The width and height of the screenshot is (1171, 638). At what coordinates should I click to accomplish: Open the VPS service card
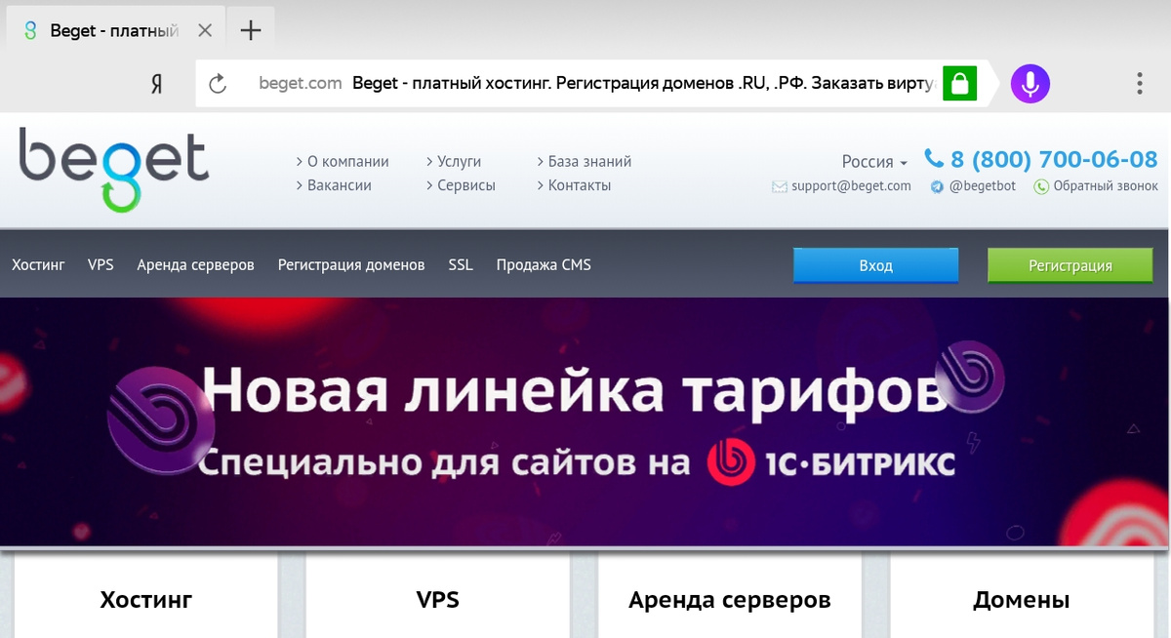[x=438, y=597]
